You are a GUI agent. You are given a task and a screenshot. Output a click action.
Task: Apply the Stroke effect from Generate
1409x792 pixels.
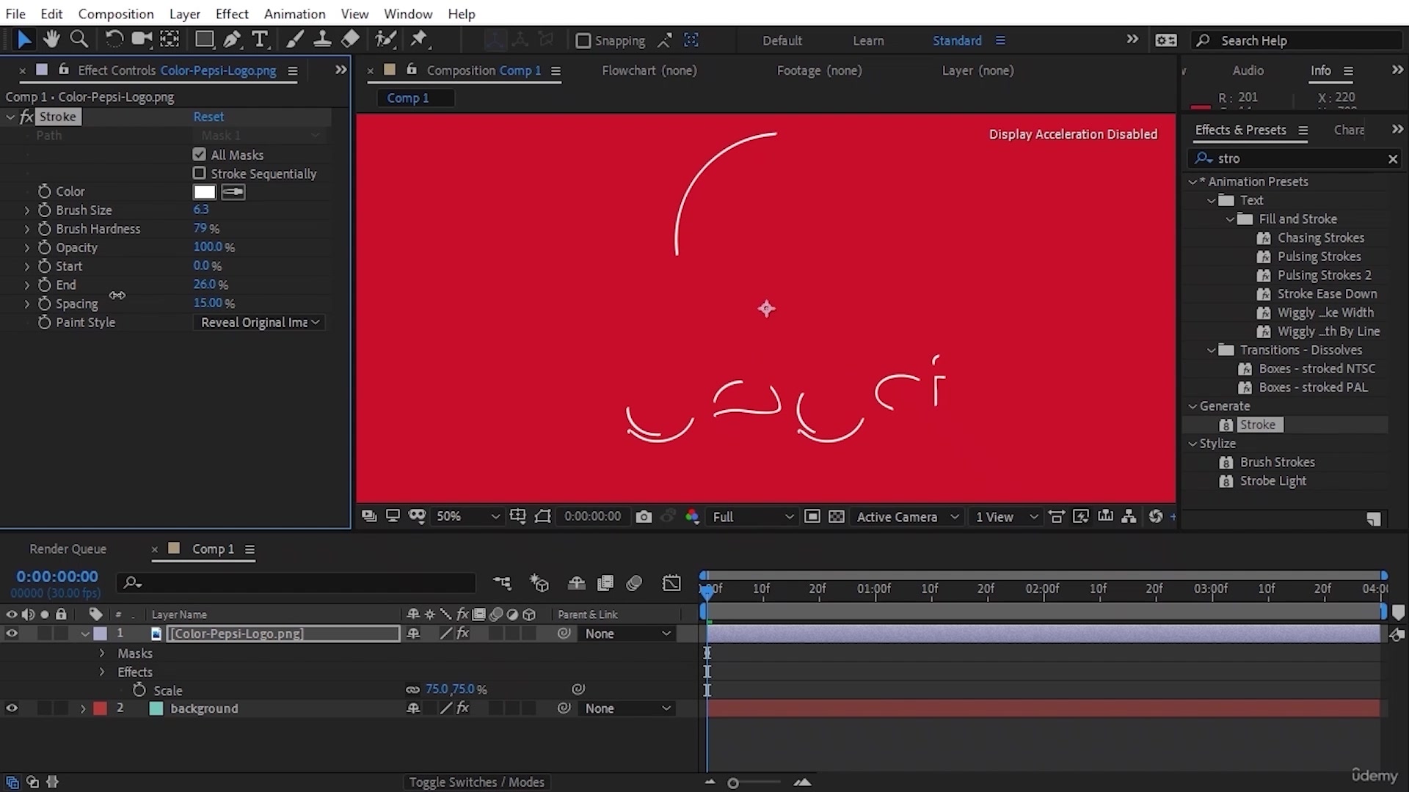[1257, 425]
